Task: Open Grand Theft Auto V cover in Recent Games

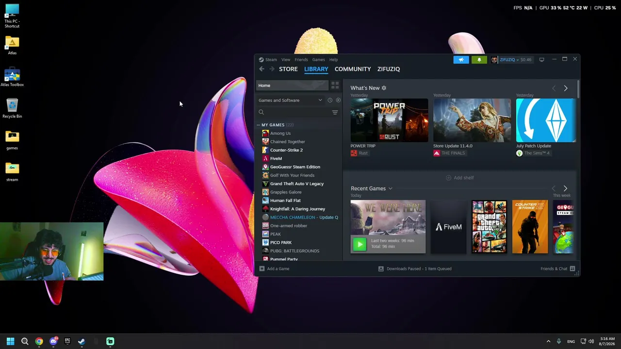Action: point(489,227)
